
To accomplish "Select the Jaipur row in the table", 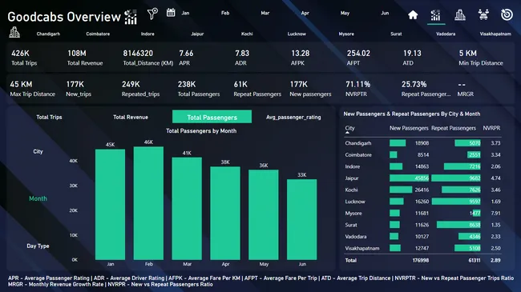I will tap(422, 178).
